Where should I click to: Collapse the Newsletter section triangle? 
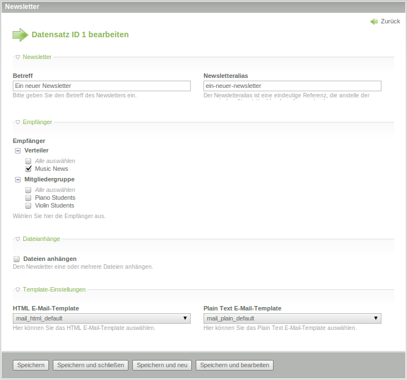[18, 57]
